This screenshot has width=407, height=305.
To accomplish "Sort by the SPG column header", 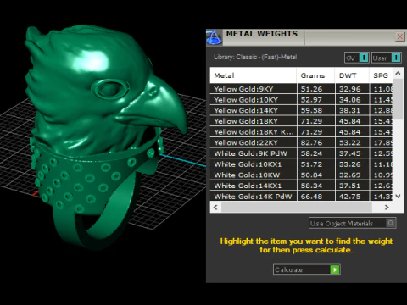I will (381, 75).
